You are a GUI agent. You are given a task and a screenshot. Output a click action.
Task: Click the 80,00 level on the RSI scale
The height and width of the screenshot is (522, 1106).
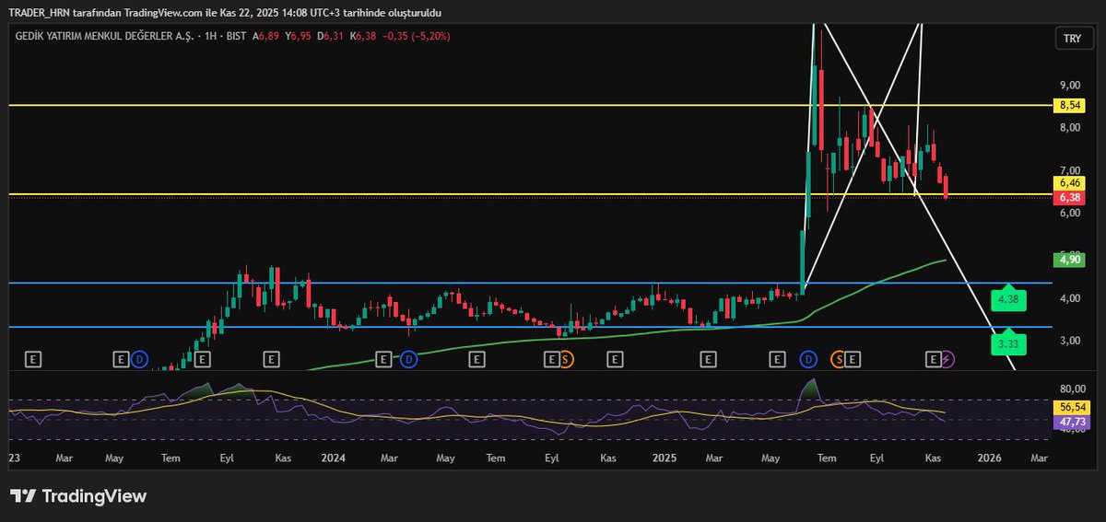pyautogui.click(x=1072, y=389)
